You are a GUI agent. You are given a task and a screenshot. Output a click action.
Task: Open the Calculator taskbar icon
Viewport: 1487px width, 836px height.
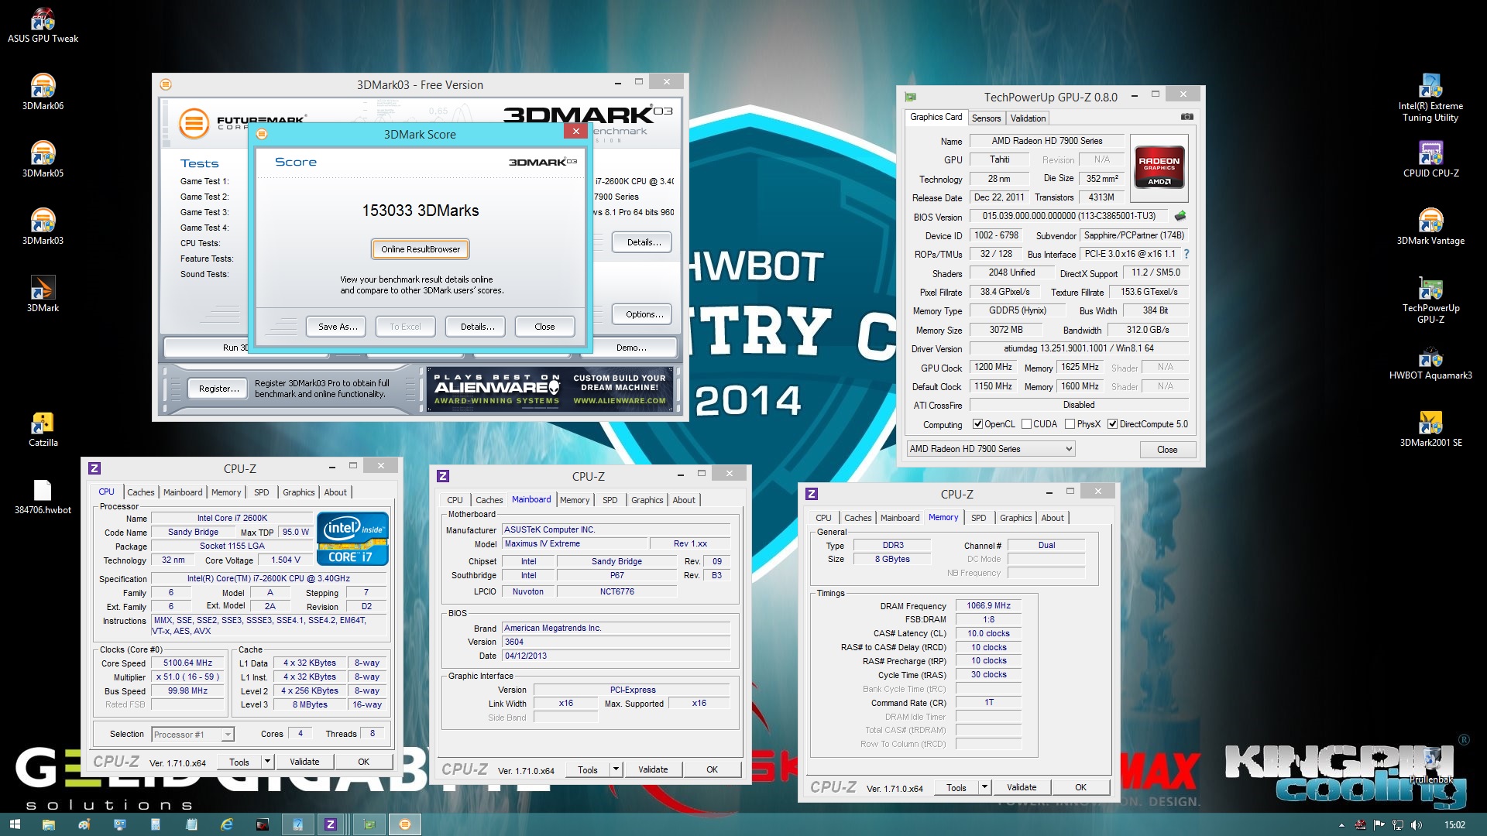(x=155, y=824)
